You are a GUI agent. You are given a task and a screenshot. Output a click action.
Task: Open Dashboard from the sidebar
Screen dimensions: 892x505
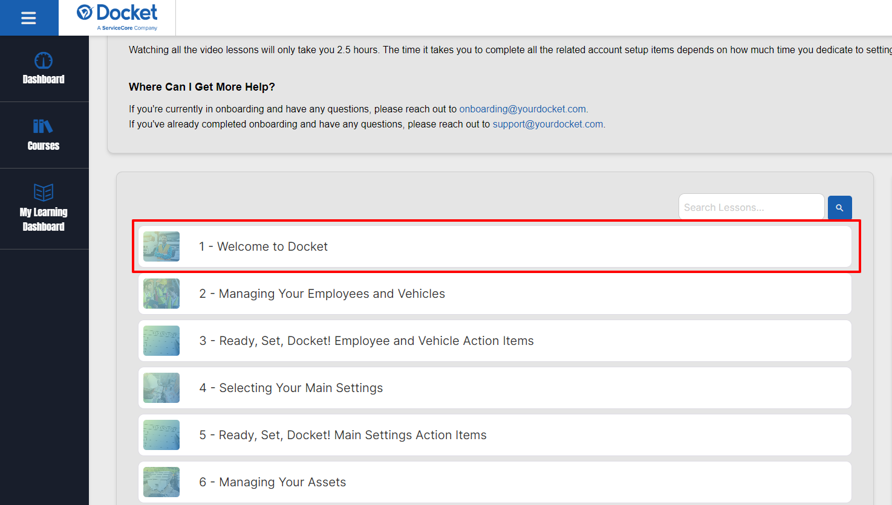[x=44, y=68]
